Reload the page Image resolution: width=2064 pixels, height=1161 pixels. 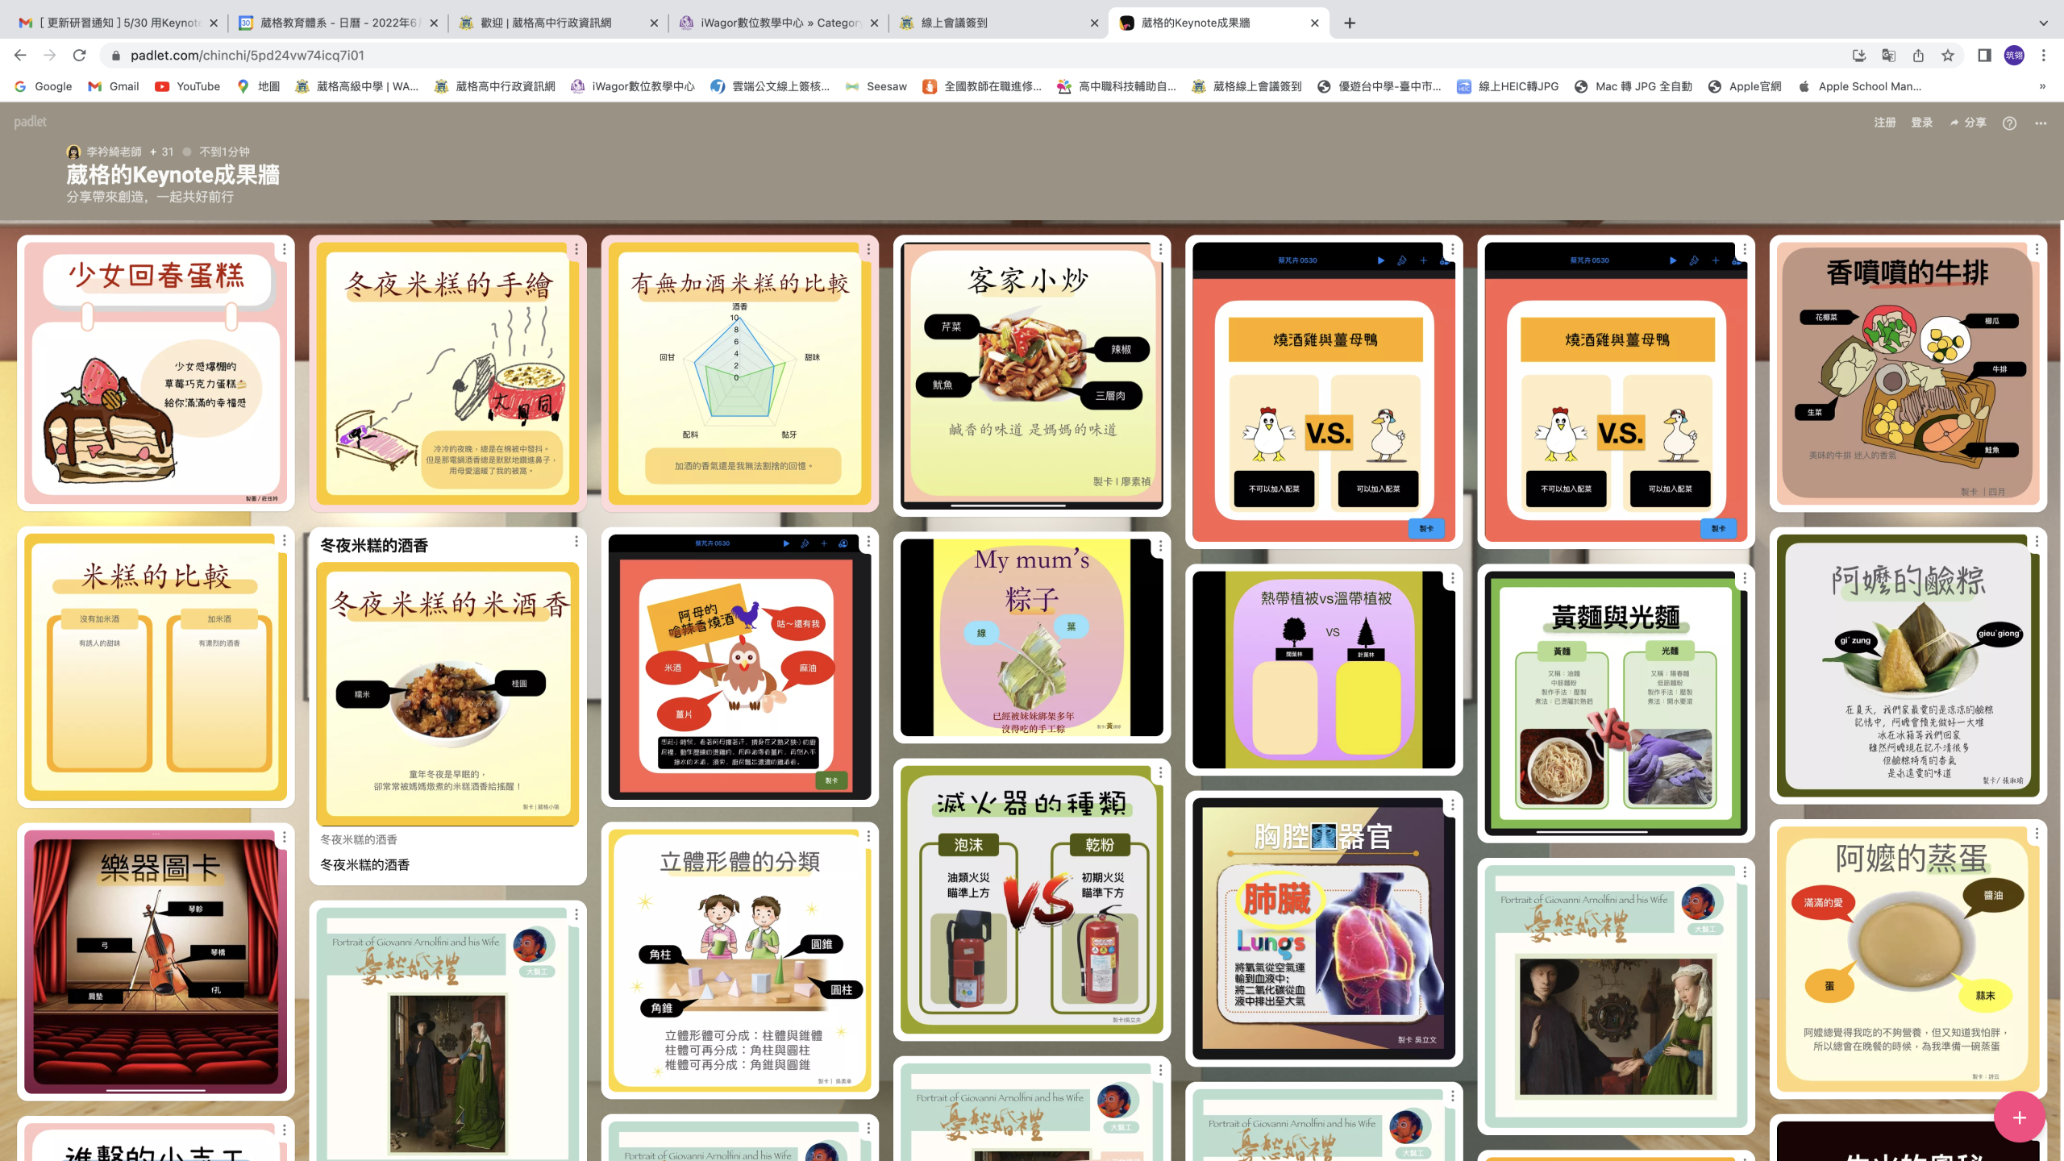pos(79,56)
